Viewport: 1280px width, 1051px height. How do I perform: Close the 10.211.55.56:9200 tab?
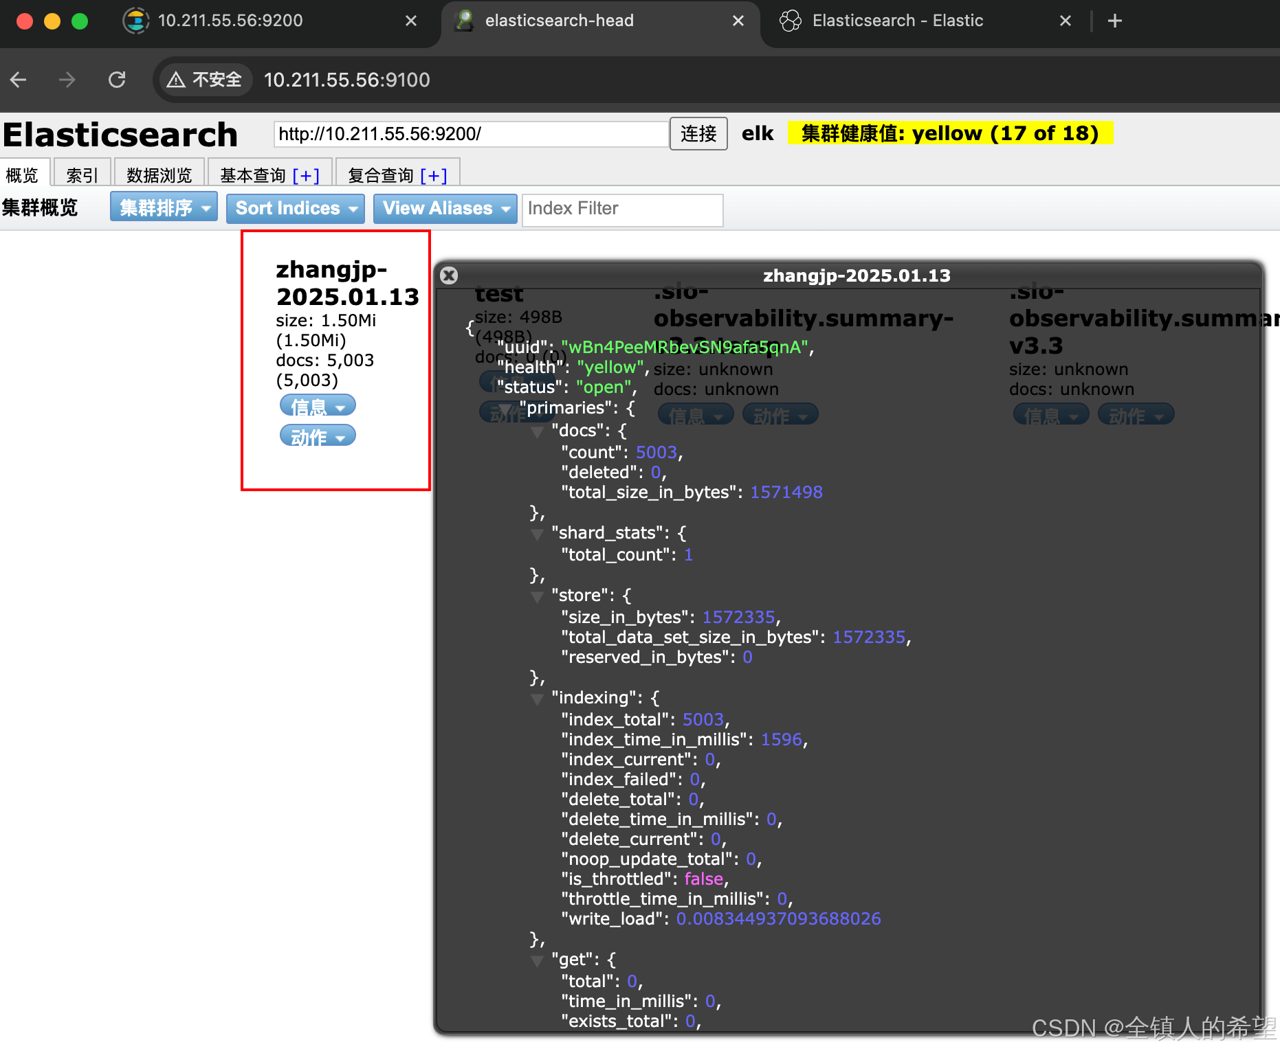[x=411, y=21]
